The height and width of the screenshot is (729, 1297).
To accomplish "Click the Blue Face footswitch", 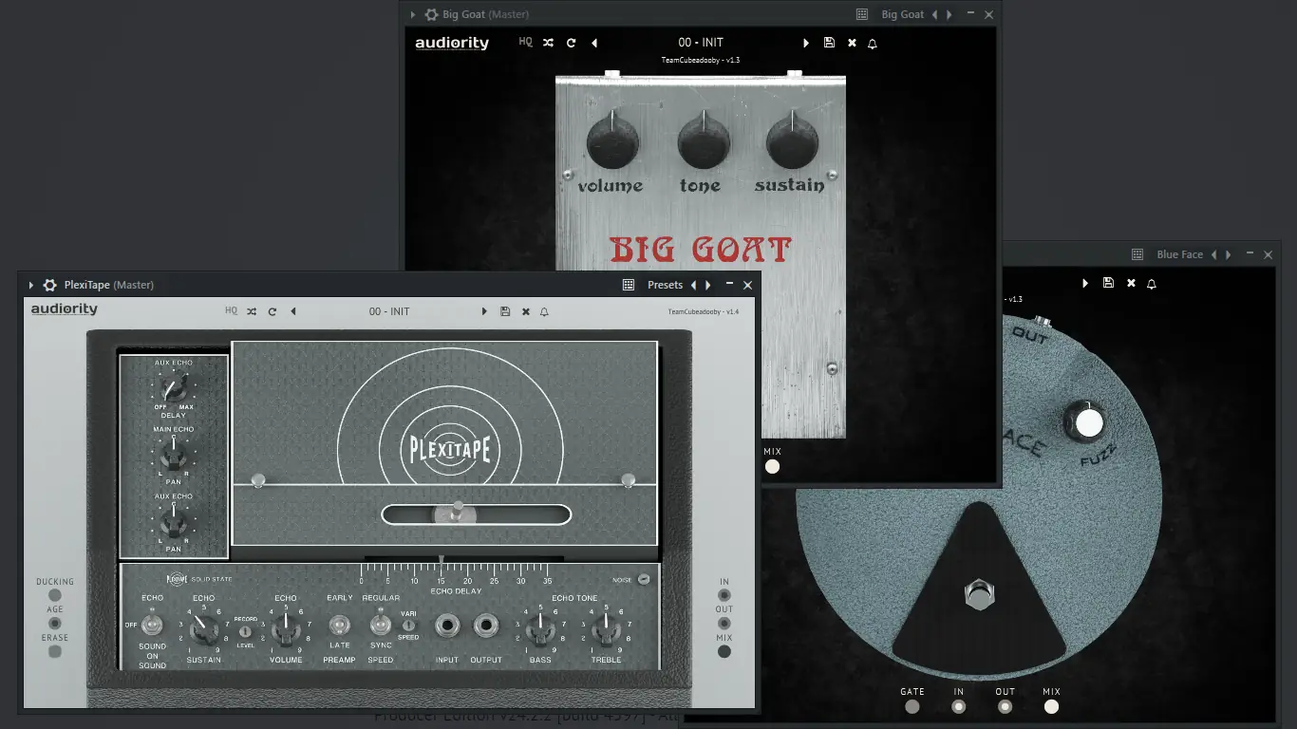I will click(979, 596).
